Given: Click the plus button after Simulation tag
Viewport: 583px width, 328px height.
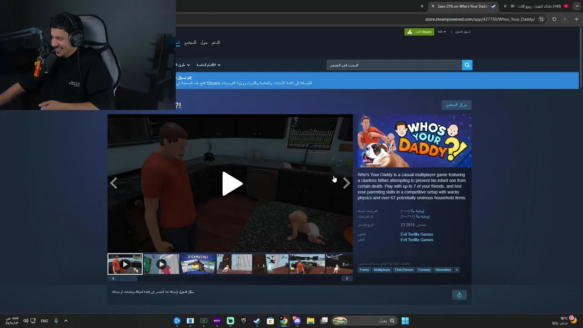Looking at the screenshot, I should point(456,270).
